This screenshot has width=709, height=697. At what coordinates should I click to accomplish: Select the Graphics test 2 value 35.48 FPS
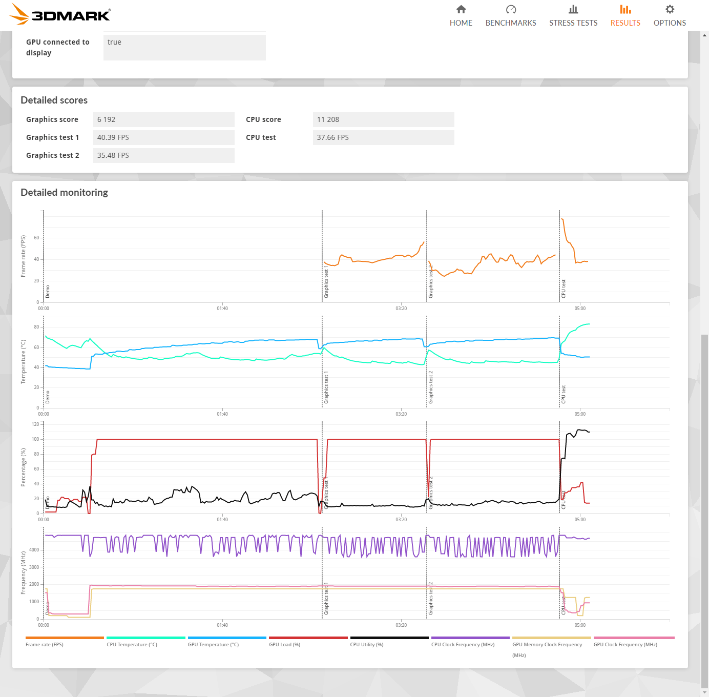point(164,155)
